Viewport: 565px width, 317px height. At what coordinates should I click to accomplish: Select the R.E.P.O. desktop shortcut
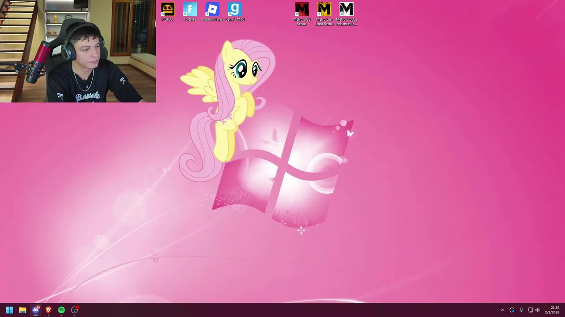pyautogui.click(x=167, y=12)
